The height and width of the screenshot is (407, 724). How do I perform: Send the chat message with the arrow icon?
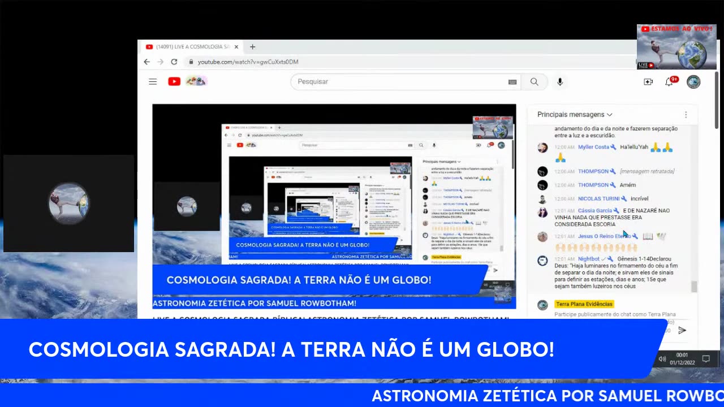[x=682, y=330]
